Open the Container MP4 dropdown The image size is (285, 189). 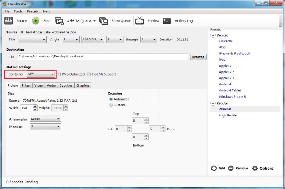coord(41,74)
